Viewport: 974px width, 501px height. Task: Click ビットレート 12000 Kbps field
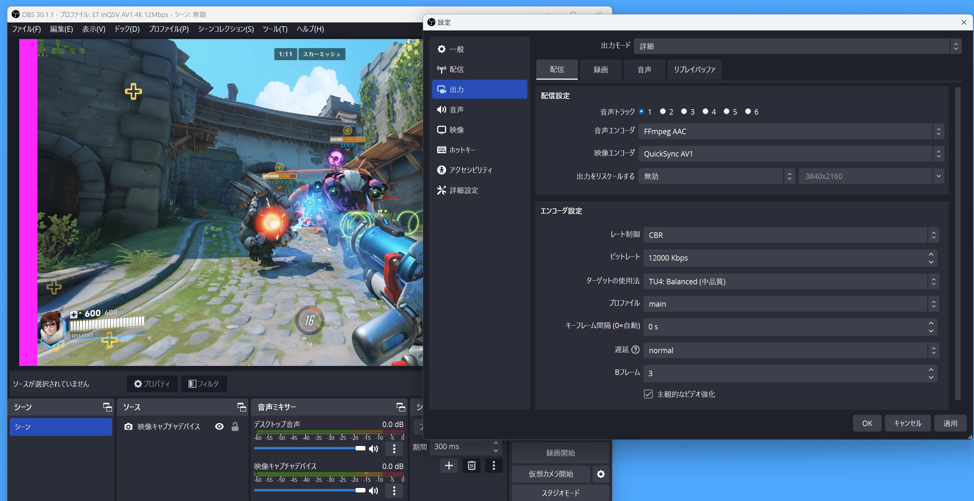click(x=790, y=258)
